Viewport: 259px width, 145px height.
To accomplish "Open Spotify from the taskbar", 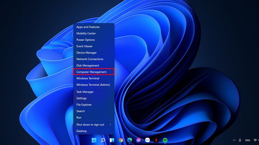I will [x=165, y=140].
